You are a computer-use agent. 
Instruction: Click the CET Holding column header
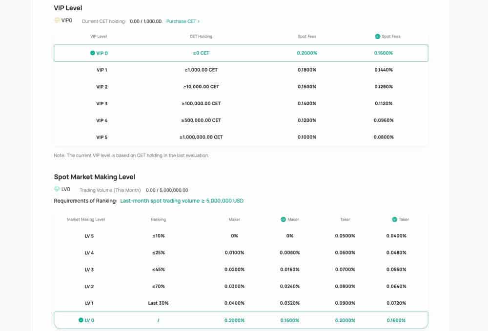pyautogui.click(x=201, y=37)
